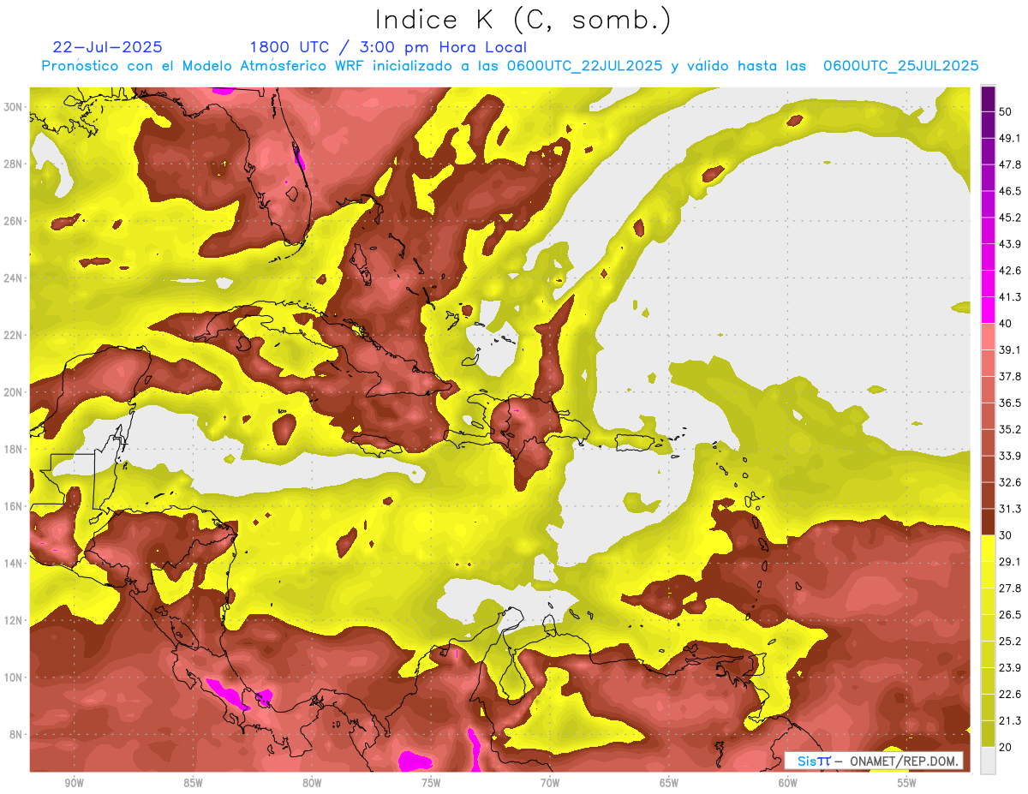Click the colorbar value "23.9"
Screen dimensions: 1028x794
click(1010, 668)
